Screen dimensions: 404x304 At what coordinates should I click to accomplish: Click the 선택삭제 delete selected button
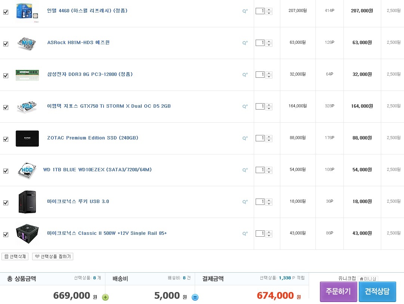pos(15,257)
